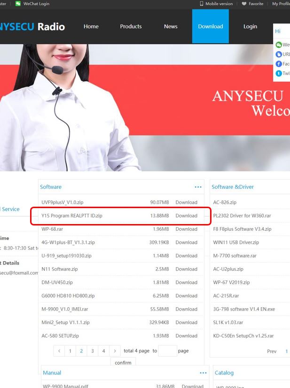The width and height of the screenshot is (290, 388).
Task: Click AC-215R.rar
Action: pyautogui.click(x=226, y=296)
